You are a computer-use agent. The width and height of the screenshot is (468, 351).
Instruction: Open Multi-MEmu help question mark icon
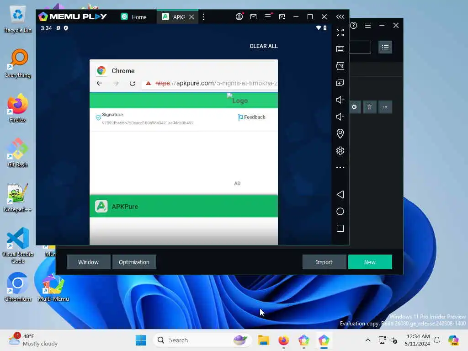[354, 26]
